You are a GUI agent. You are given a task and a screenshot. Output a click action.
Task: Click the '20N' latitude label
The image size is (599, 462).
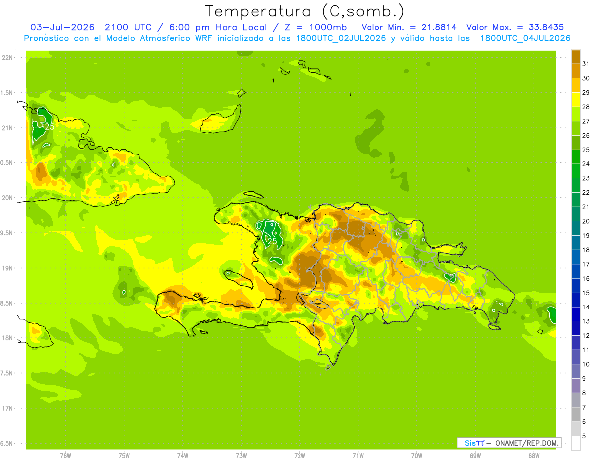pyautogui.click(x=7, y=198)
